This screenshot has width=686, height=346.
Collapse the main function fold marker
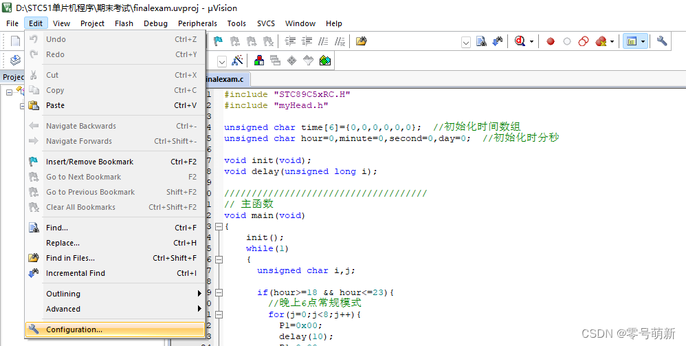coord(219,226)
